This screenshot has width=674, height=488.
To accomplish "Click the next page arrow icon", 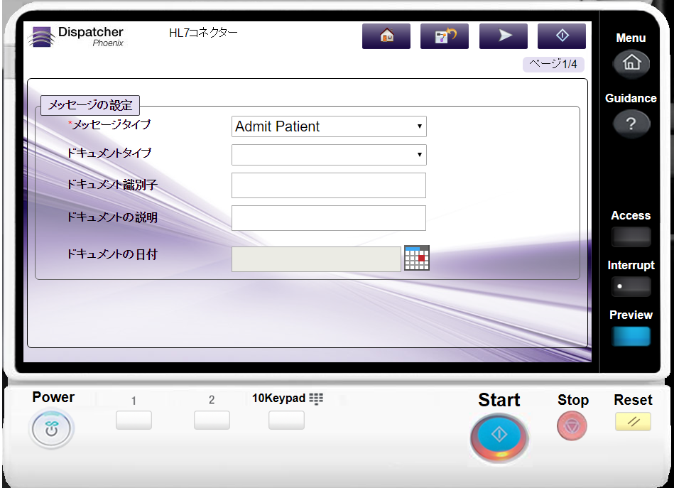I will 503,36.
